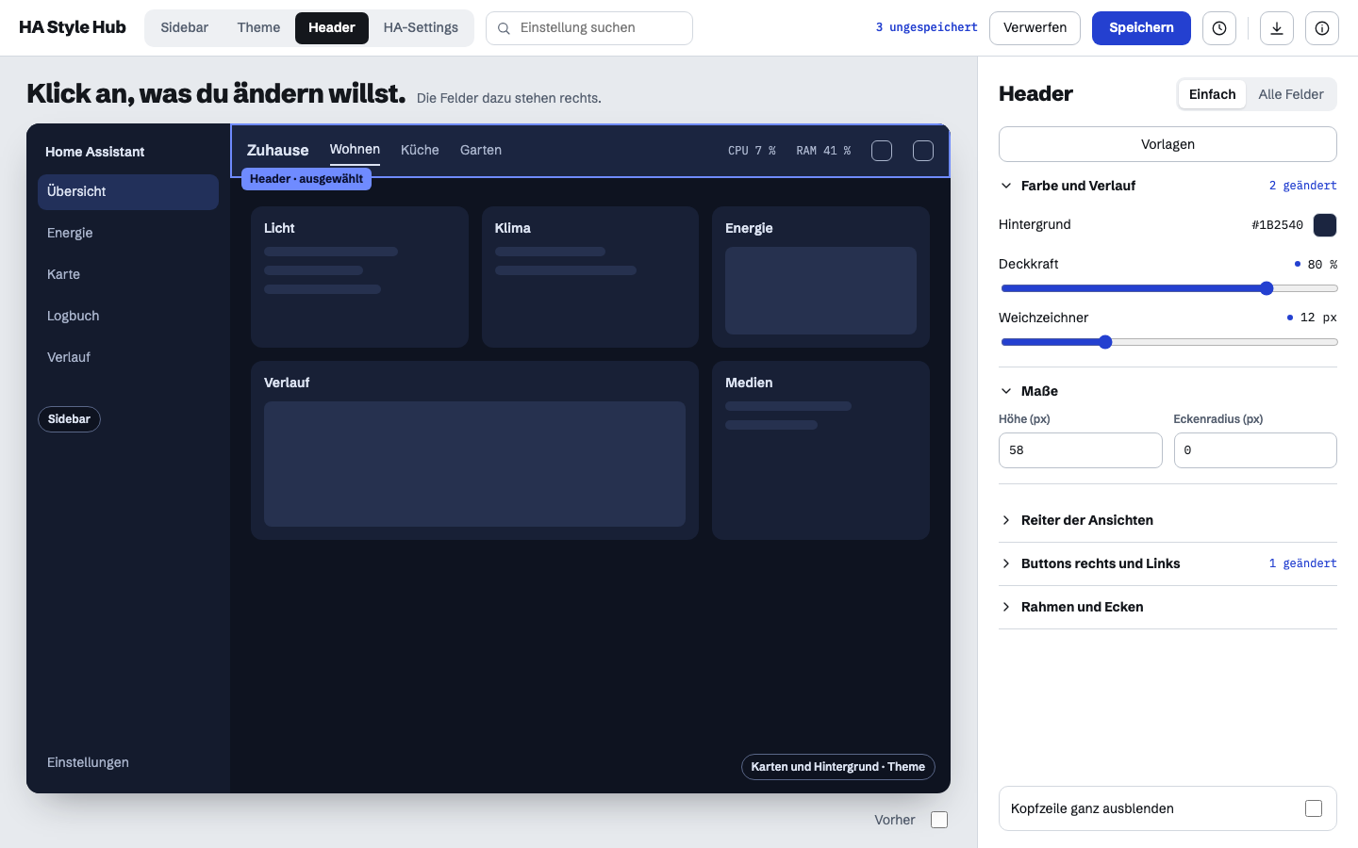Click the CPU 7 % readout
This screenshot has height=848, width=1358.
(x=752, y=151)
